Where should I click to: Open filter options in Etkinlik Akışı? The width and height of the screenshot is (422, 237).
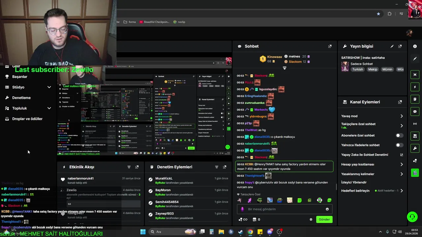point(129,167)
